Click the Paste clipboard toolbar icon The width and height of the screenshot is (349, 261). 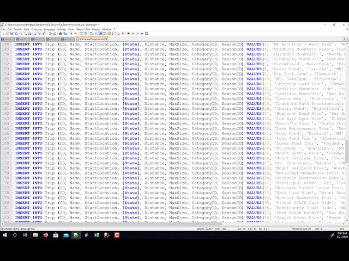pos(45,34)
